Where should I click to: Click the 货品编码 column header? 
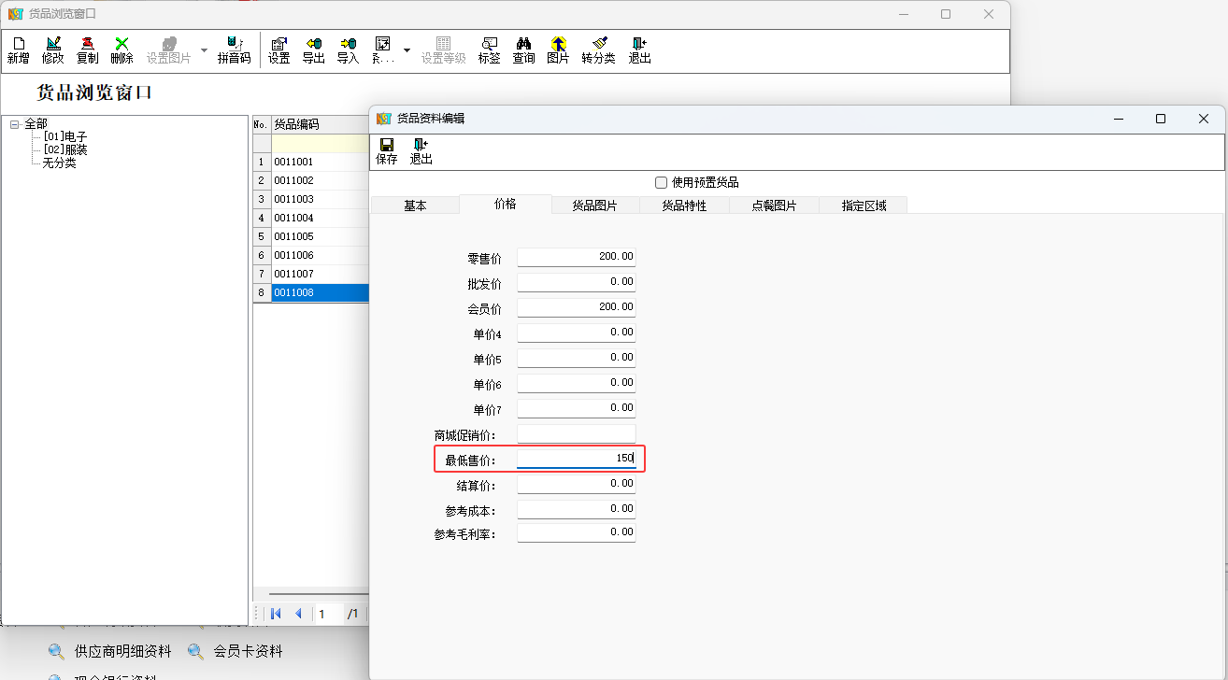320,124
